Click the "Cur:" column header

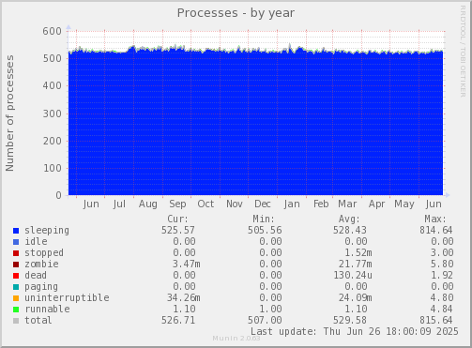coord(178,219)
